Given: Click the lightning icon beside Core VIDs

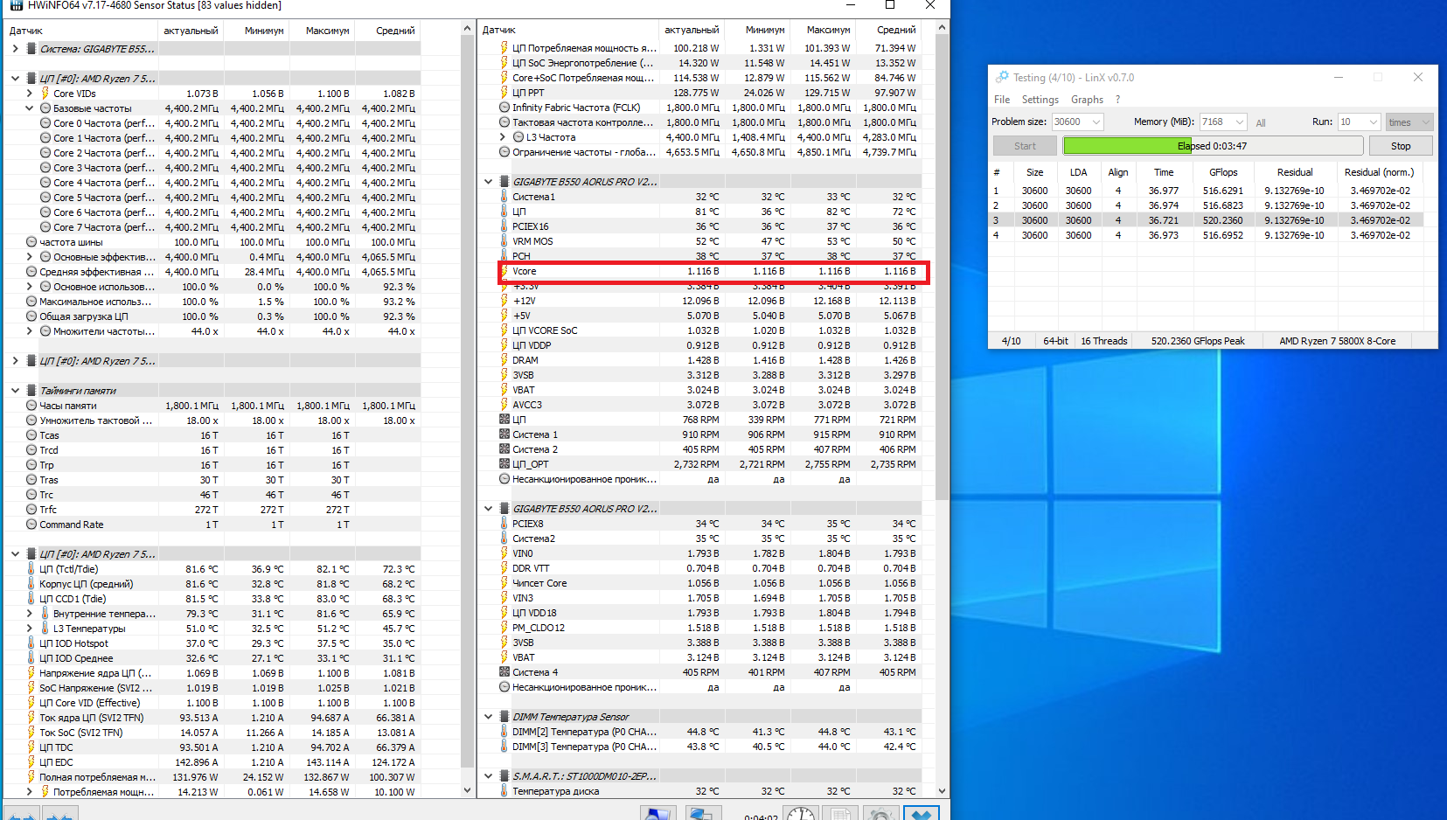Looking at the screenshot, I should point(45,94).
